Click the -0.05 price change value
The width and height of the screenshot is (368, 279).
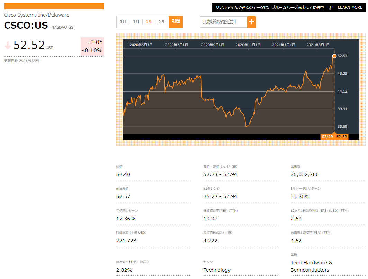(95, 42)
